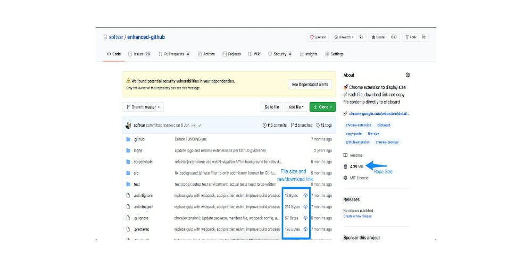Viewport: 532px width, 266px height.
Task: Open the Update logo and rename extension commit
Action: tap(220, 151)
